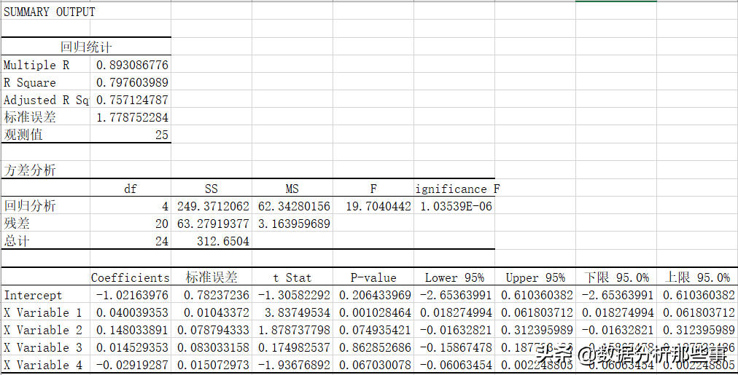Select the R Square label cell
The image size is (738, 375).
pyautogui.click(x=30, y=83)
